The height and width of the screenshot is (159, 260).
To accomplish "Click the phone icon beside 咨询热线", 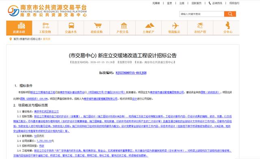I will tap(210, 3).
